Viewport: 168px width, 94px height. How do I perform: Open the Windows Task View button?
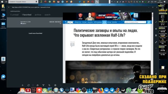[x=6, y=2]
